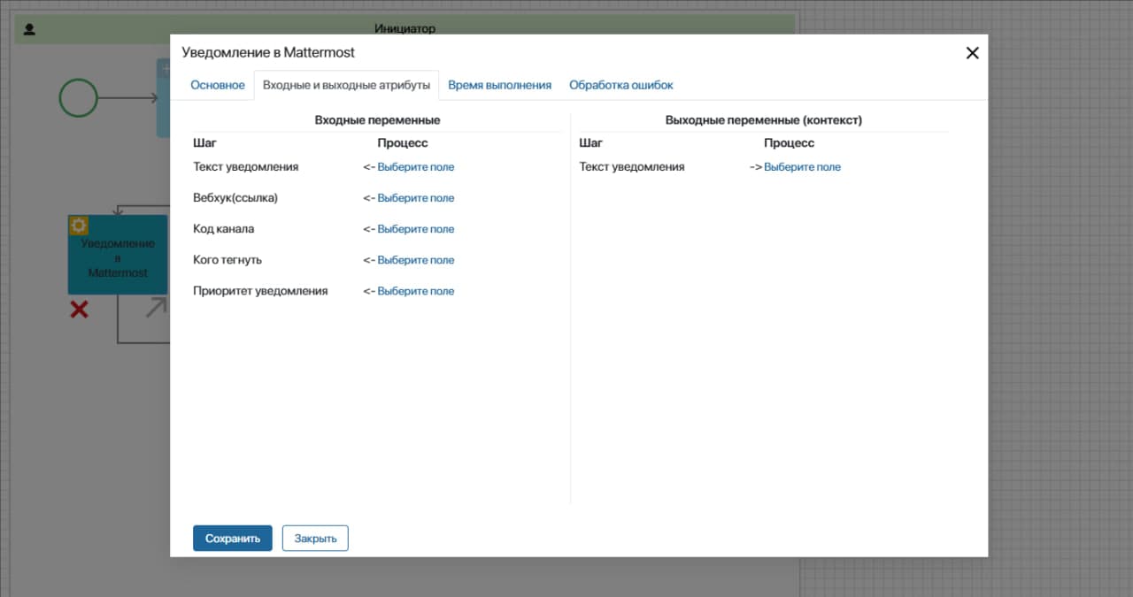Open the Время выполнения tab

(x=499, y=86)
